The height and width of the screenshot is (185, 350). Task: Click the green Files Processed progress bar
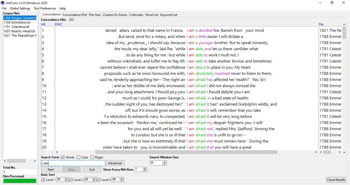coord(20,181)
